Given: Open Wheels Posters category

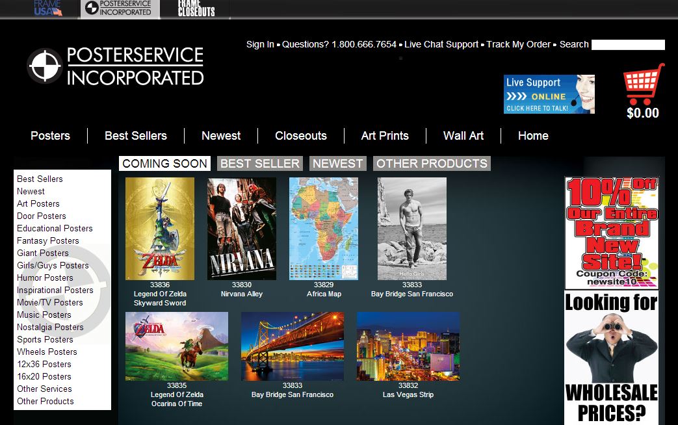Looking at the screenshot, I should [x=47, y=352].
